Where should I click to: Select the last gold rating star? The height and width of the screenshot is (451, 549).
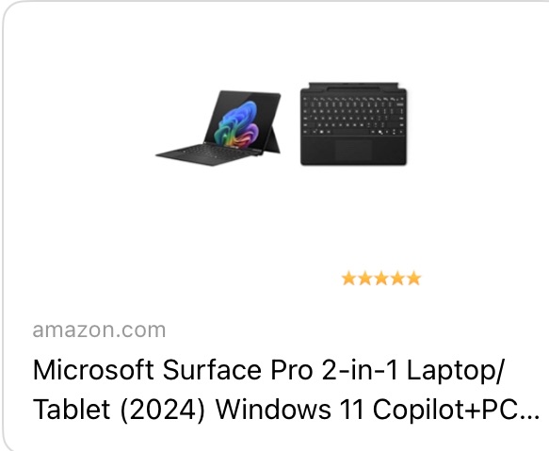413,279
